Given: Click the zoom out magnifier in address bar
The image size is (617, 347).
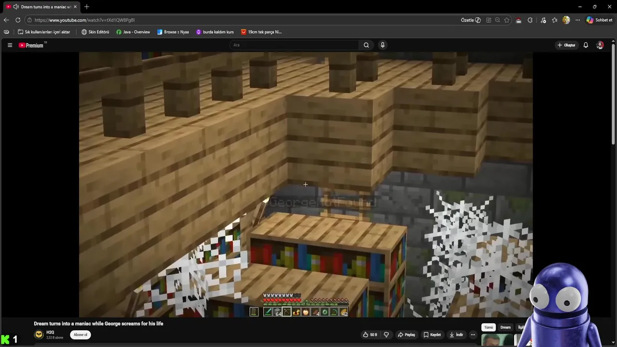Looking at the screenshot, I should [497, 20].
